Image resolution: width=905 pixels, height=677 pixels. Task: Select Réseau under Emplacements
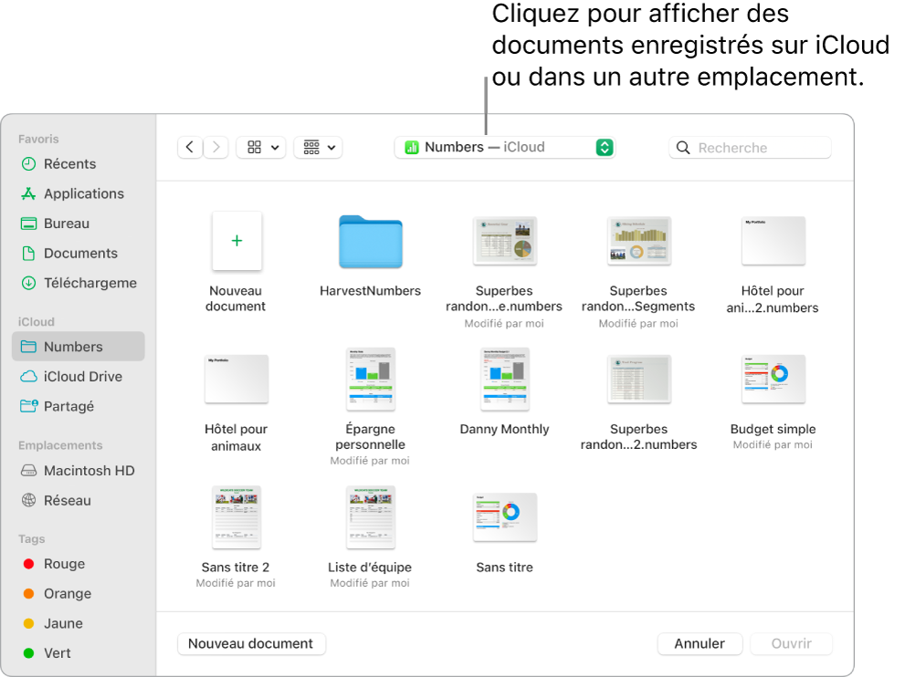pos(68,500)
